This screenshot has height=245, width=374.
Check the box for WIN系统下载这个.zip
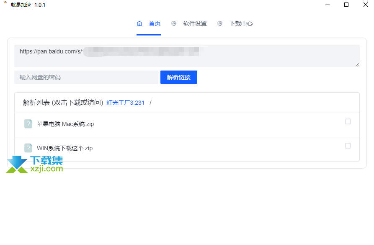tap(348, 146)
